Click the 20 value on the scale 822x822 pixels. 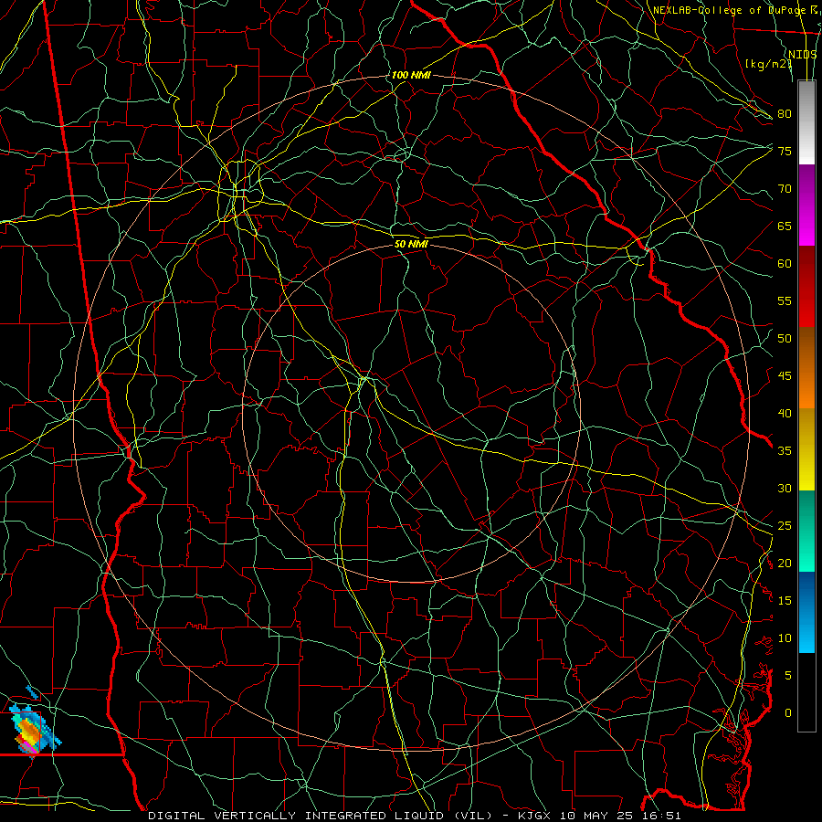785,563
